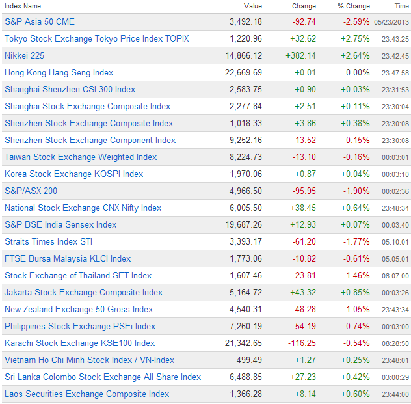Open Hong Kong Hang Seng Index link
Viewport: 411px width, 404px height.
pyautogui.click(x=59, y=73)
